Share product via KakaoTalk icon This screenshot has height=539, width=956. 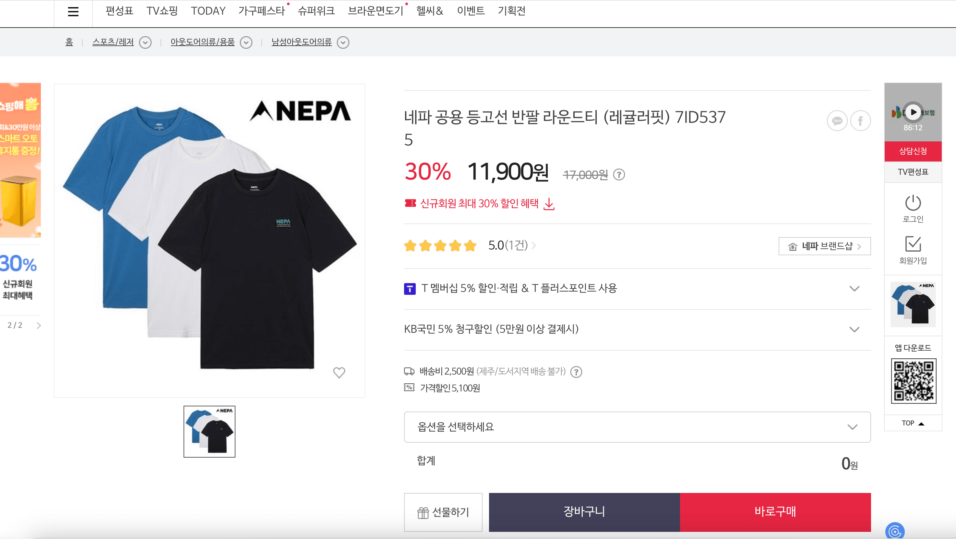837,121
